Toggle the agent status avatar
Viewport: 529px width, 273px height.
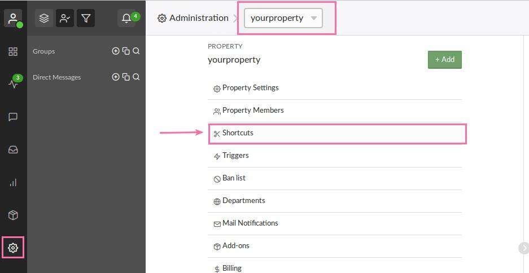point(13,18)
